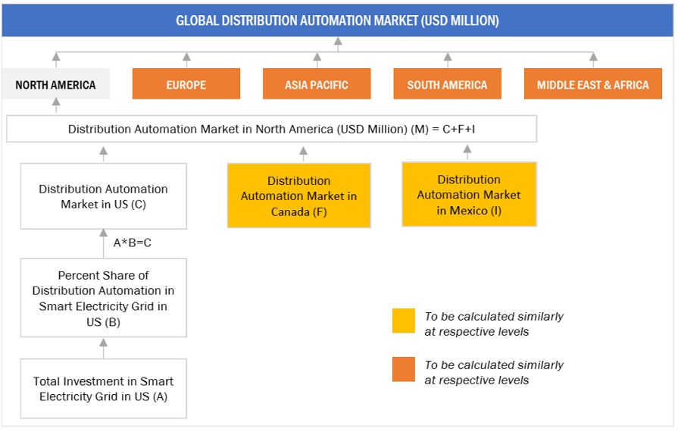This screenshot has height=432, width=678.
Task: Click the arrow above the Canada box
Action: click(x=303, y=153)
